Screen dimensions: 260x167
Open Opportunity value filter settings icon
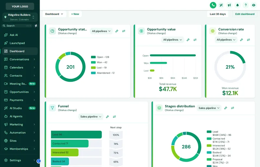coord(195,40)
